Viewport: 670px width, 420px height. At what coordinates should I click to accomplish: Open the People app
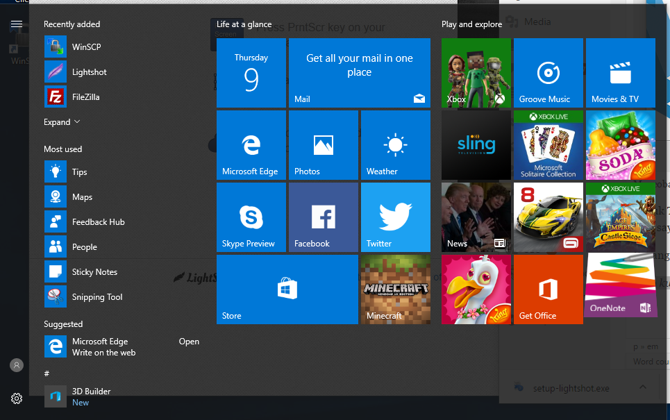(122, 247)
